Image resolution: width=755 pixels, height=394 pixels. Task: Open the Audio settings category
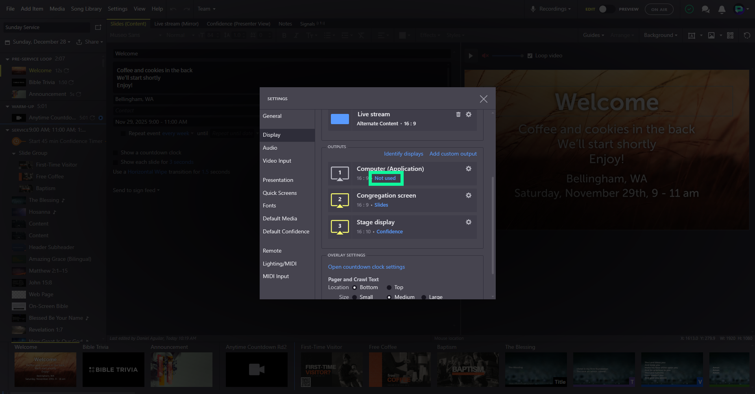pos(270,148)
